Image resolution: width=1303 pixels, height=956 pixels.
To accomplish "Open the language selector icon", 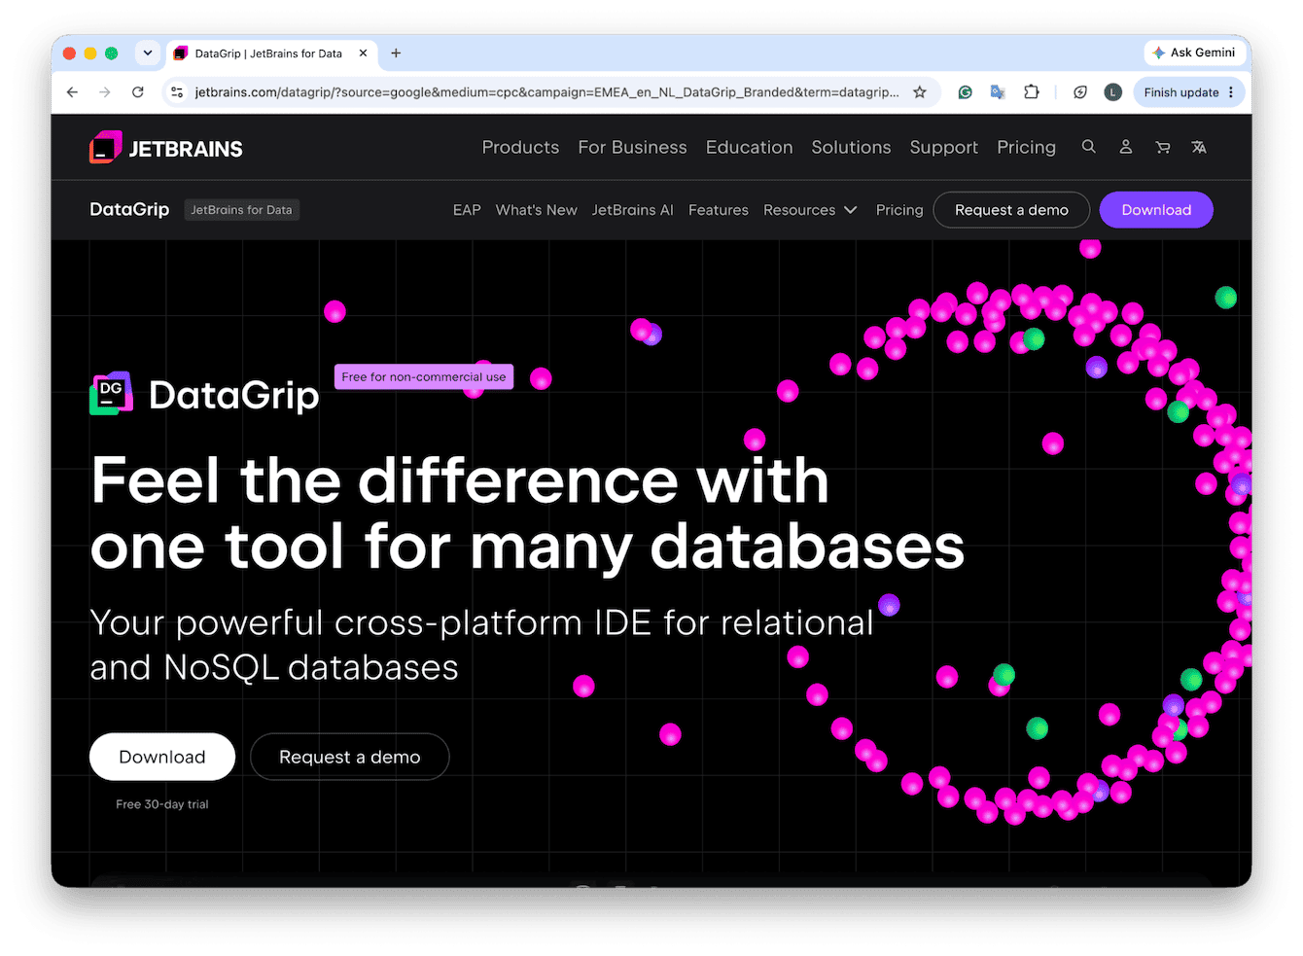I will 1199,147.
